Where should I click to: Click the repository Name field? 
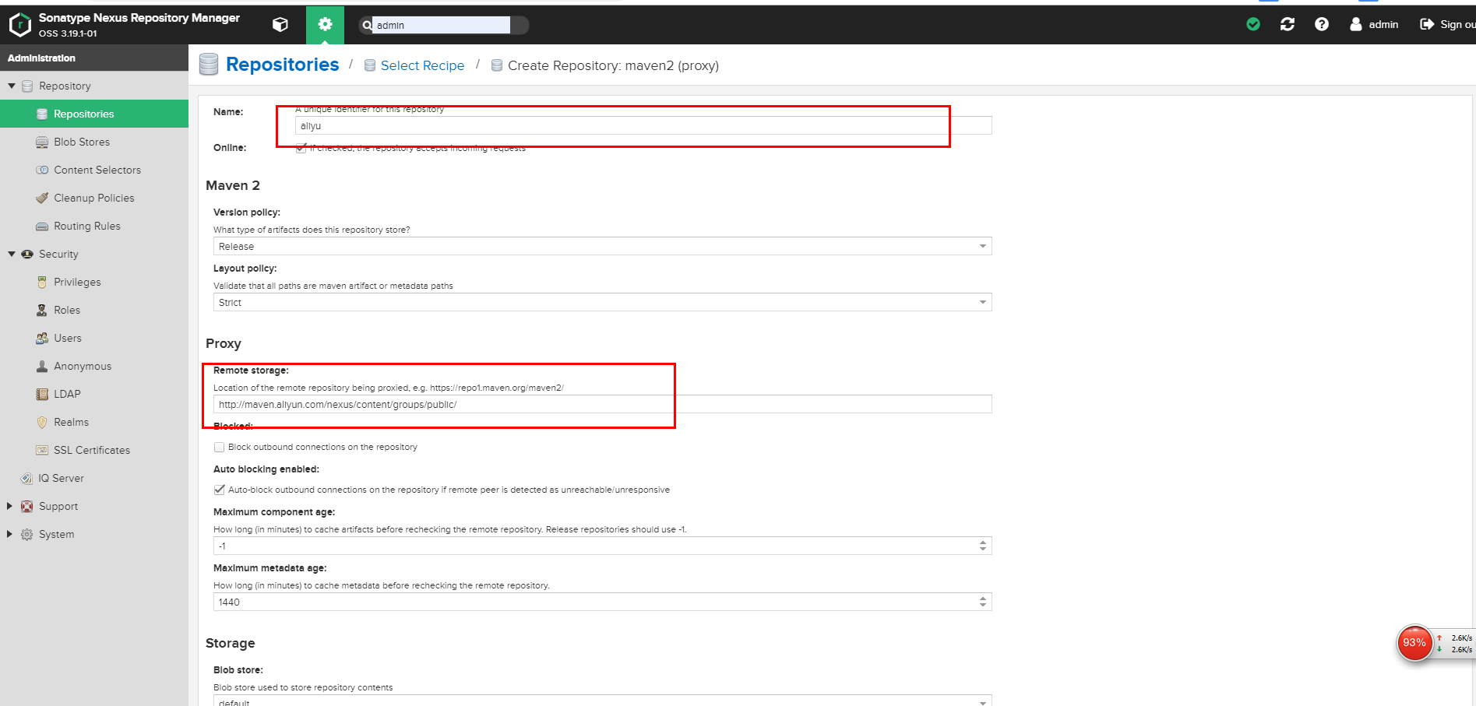point(643,125)
